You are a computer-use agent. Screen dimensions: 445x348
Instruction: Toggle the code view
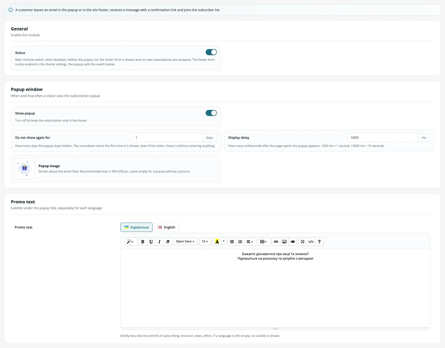311,241
